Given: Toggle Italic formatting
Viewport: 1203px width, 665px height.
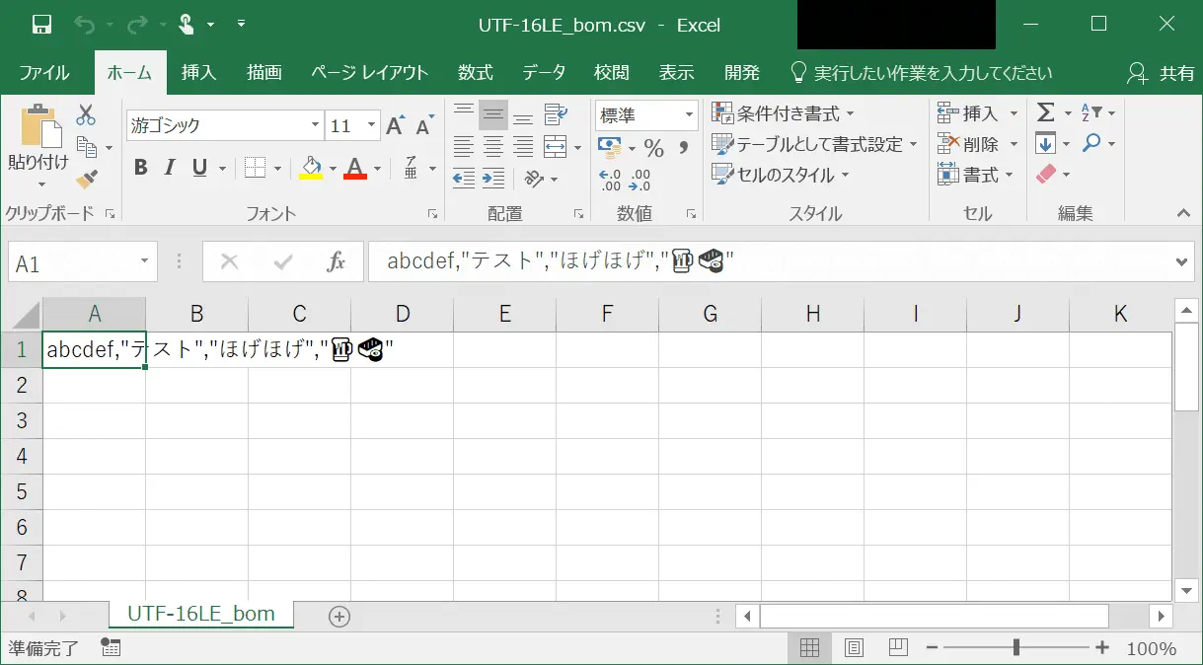Looking at the screenshot, I should point(170,168).
